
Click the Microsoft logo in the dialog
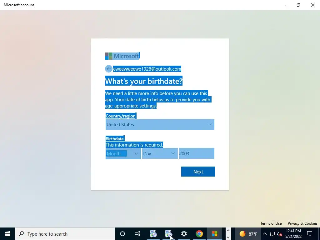click(122, 56)
